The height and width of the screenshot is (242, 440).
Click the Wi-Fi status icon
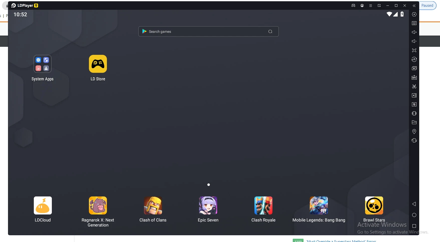point(389,14)
